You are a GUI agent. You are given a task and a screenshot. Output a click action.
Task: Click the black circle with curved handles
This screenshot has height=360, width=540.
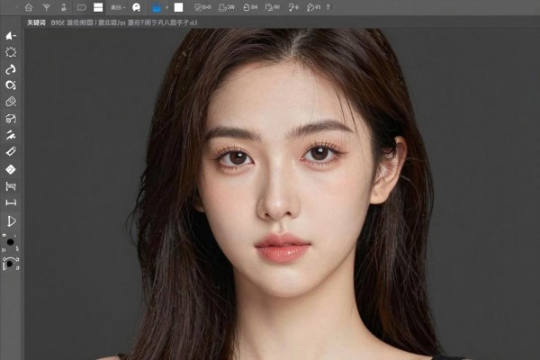coord(10,263)
